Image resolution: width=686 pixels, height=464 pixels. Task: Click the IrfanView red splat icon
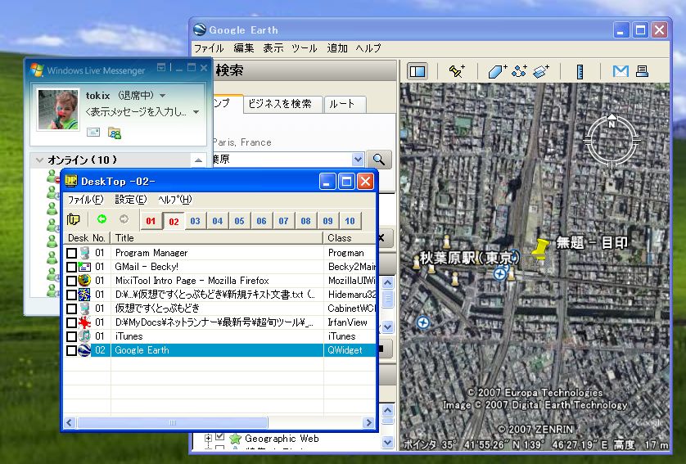click(x=84, y=322)
